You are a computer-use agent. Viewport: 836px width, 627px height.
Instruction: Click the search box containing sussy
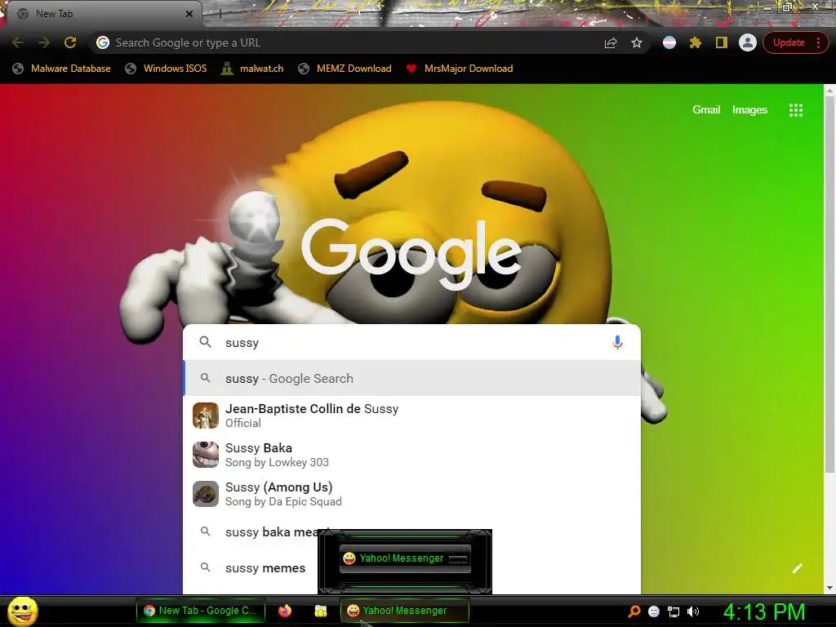point(411,342)
